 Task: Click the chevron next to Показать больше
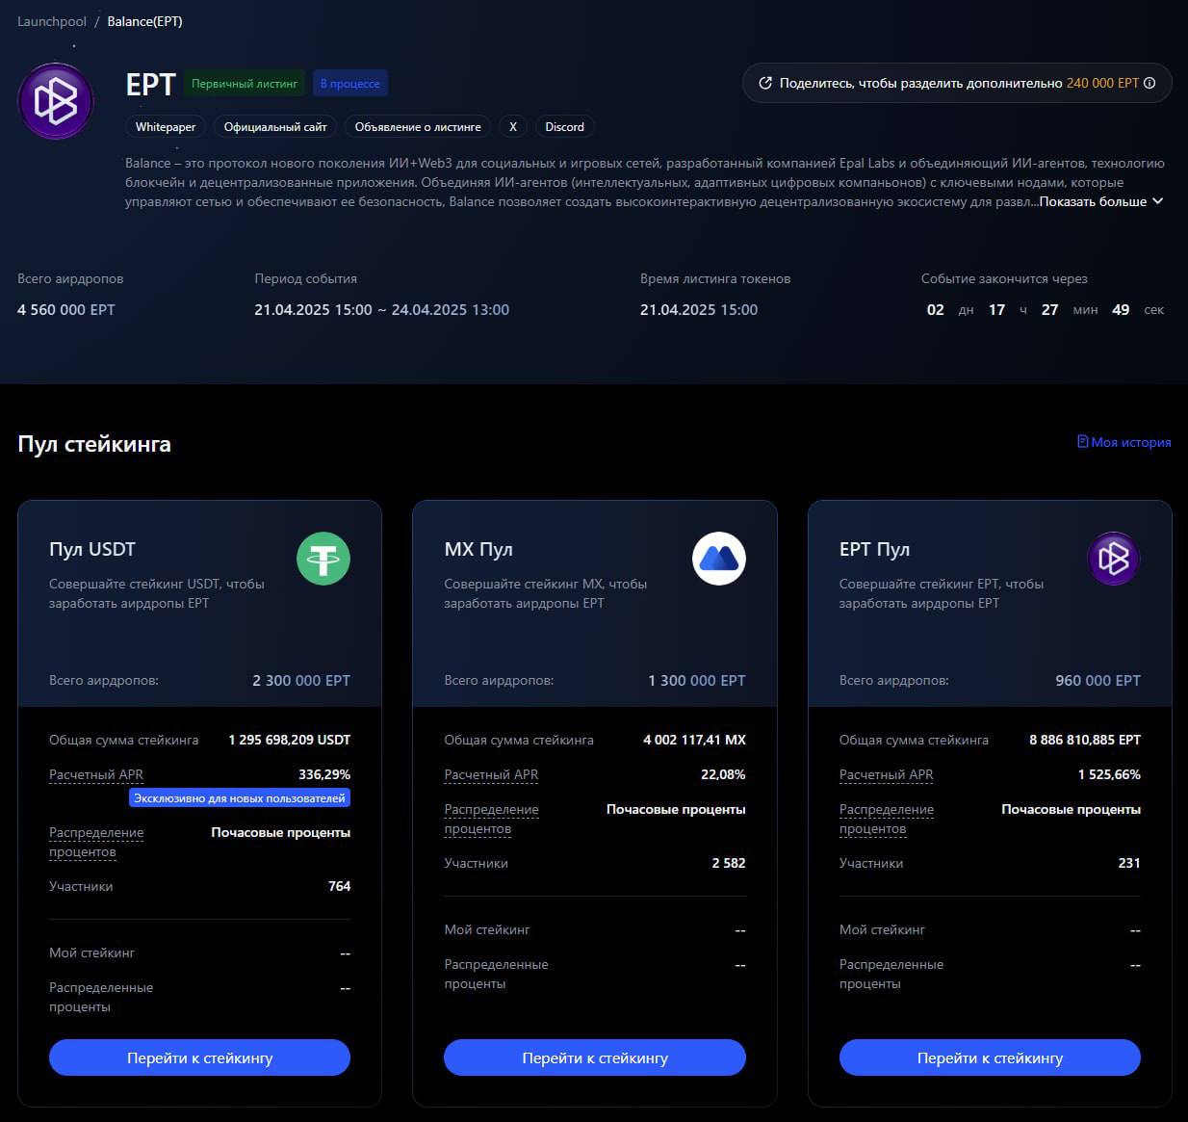pos(1158,201)
